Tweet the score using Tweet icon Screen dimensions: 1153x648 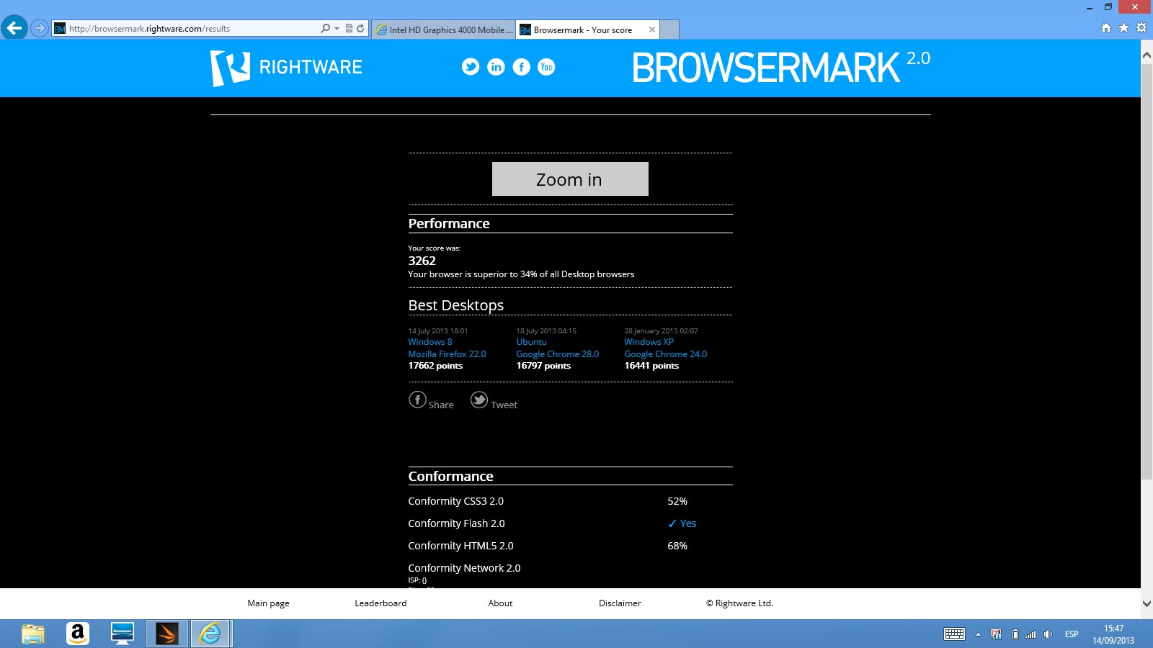pyautogui.click(x=479, y=400)
